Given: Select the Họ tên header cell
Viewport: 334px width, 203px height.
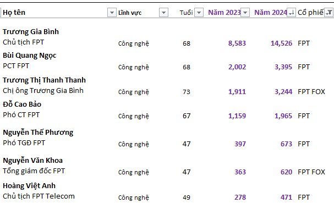Looking at the screenshot, I should pos(14,12).
